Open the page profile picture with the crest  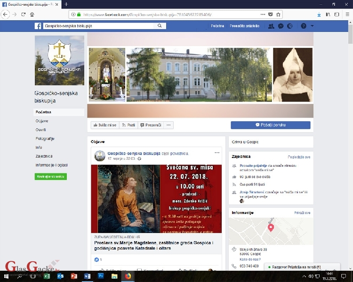pos(59,60)
